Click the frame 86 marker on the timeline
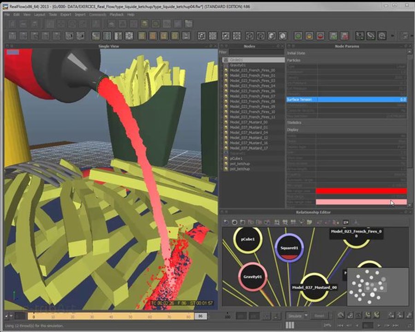Viewport: 415px width, 332px height. coord(201,316)
